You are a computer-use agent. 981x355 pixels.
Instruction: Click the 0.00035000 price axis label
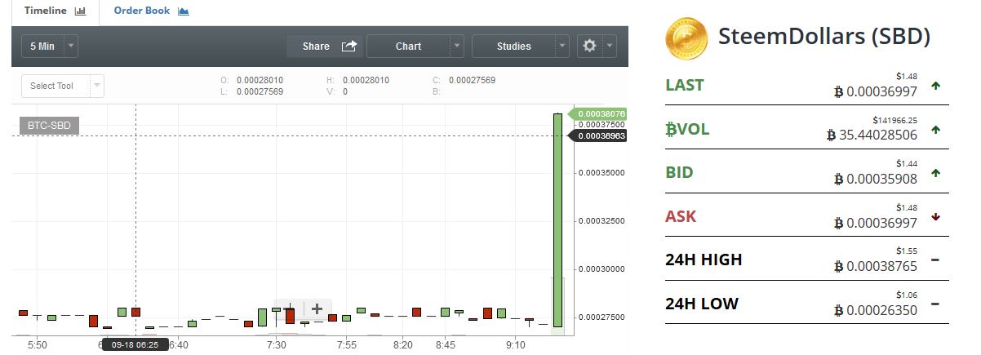(x=602, y=173)
